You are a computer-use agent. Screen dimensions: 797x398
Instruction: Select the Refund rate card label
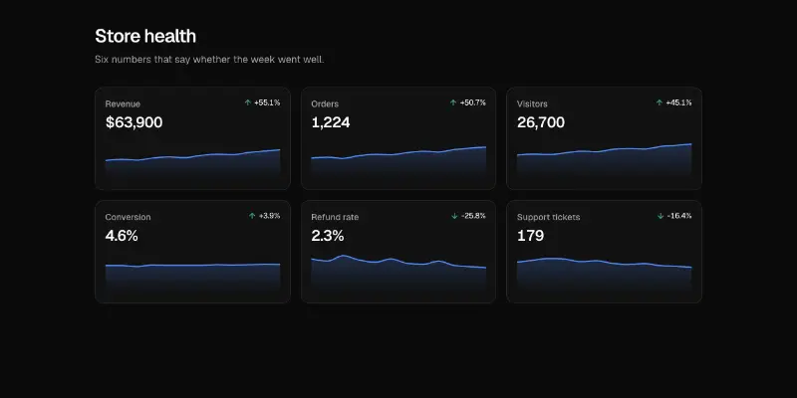[335, 217]
